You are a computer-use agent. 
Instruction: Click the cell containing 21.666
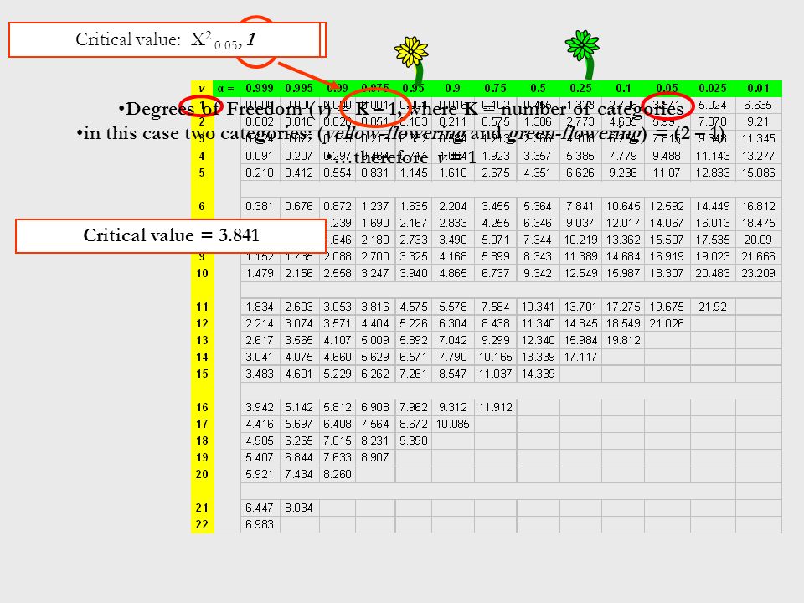[x=758, y=256]
